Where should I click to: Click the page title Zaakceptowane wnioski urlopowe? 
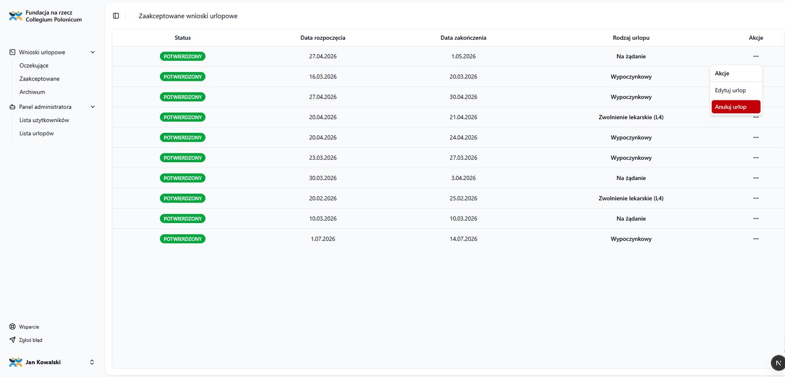click(x=188, y=16)
